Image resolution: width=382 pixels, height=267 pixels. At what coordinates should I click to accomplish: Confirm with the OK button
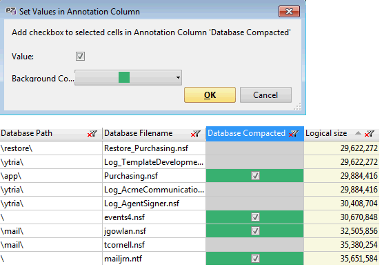[210, 95]
